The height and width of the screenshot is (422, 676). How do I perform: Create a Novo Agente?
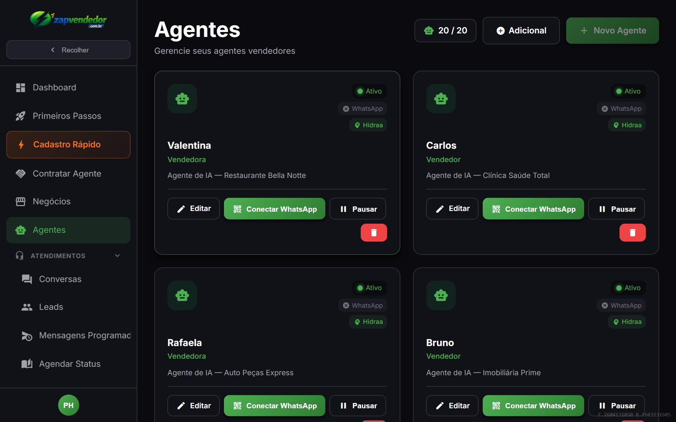(612, 31)
